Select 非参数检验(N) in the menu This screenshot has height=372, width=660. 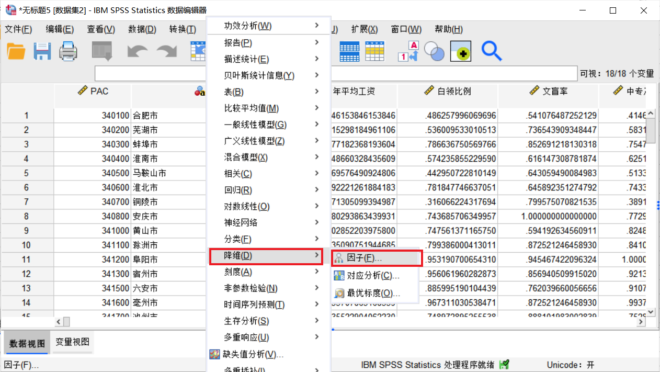pyautogui.click(x=269, y=288)
